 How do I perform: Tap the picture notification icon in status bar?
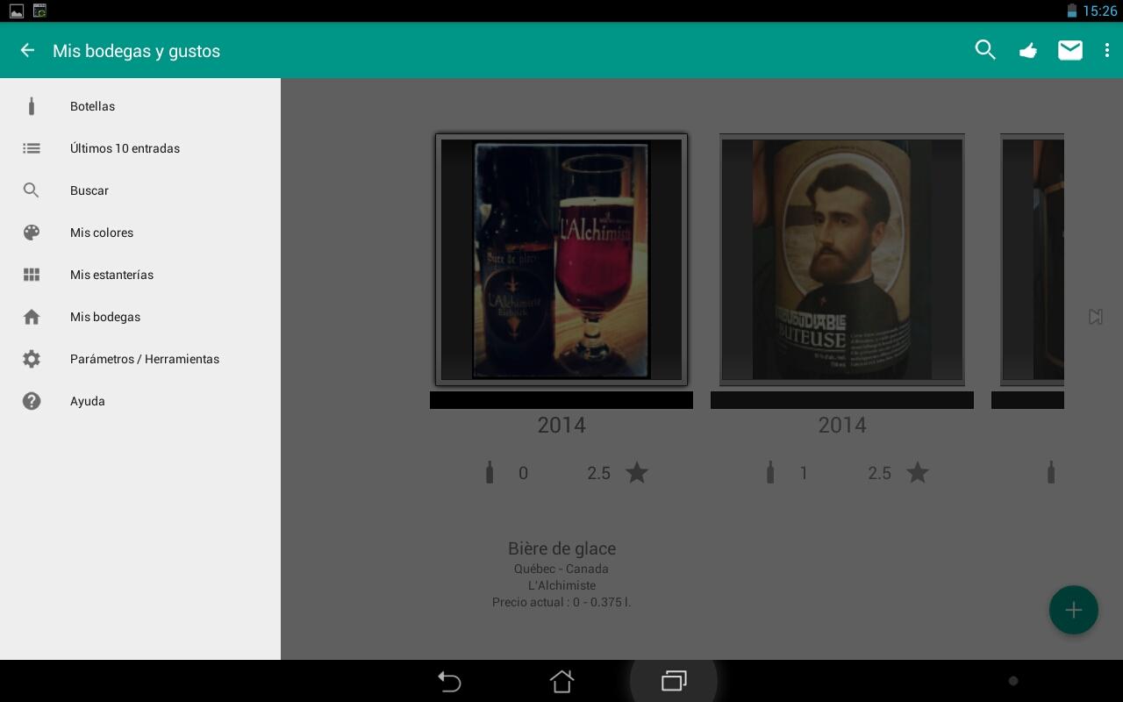click(17, 11)
